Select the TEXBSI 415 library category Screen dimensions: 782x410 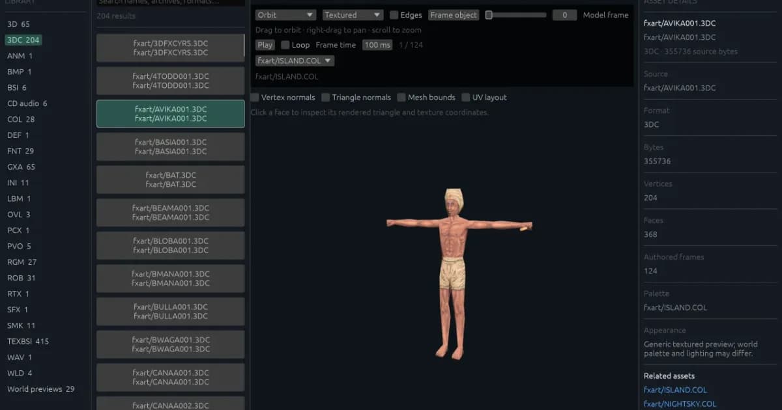[x=28, y=341]
